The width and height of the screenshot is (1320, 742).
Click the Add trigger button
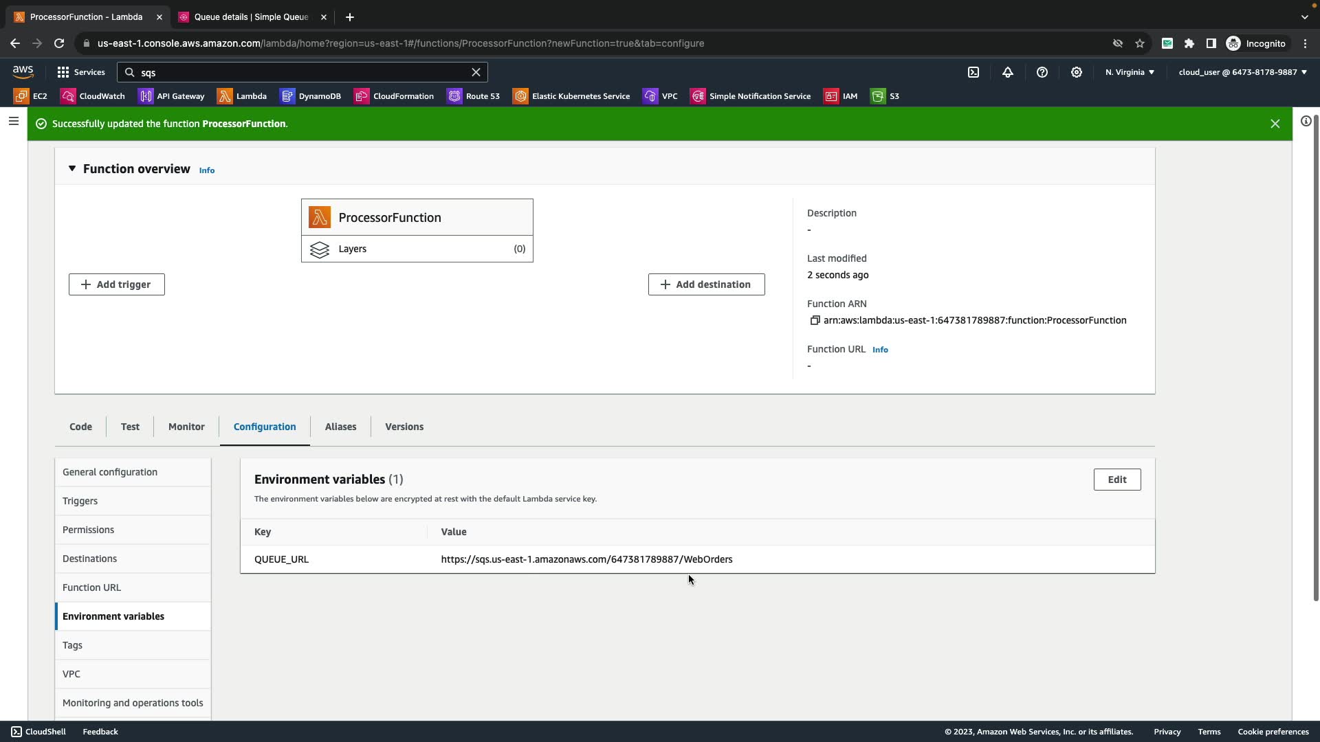[x=117, y=284]
